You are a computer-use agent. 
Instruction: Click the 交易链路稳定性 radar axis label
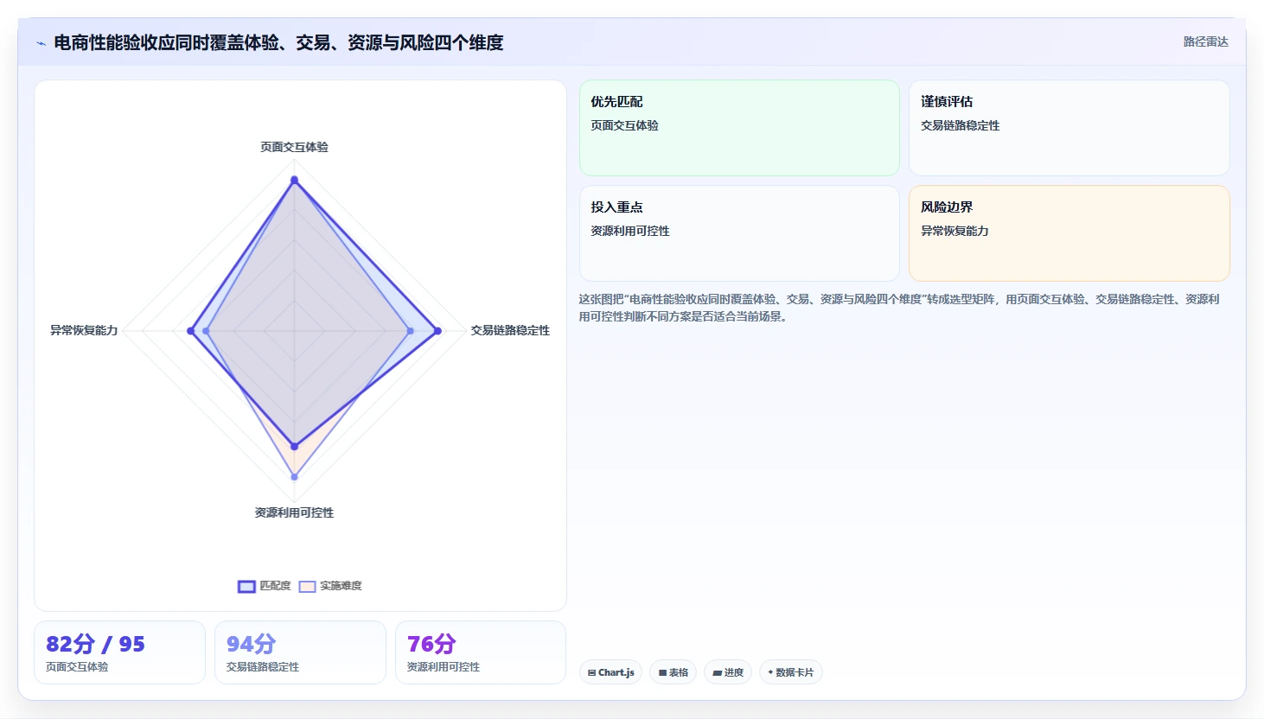tap(510, 330)
